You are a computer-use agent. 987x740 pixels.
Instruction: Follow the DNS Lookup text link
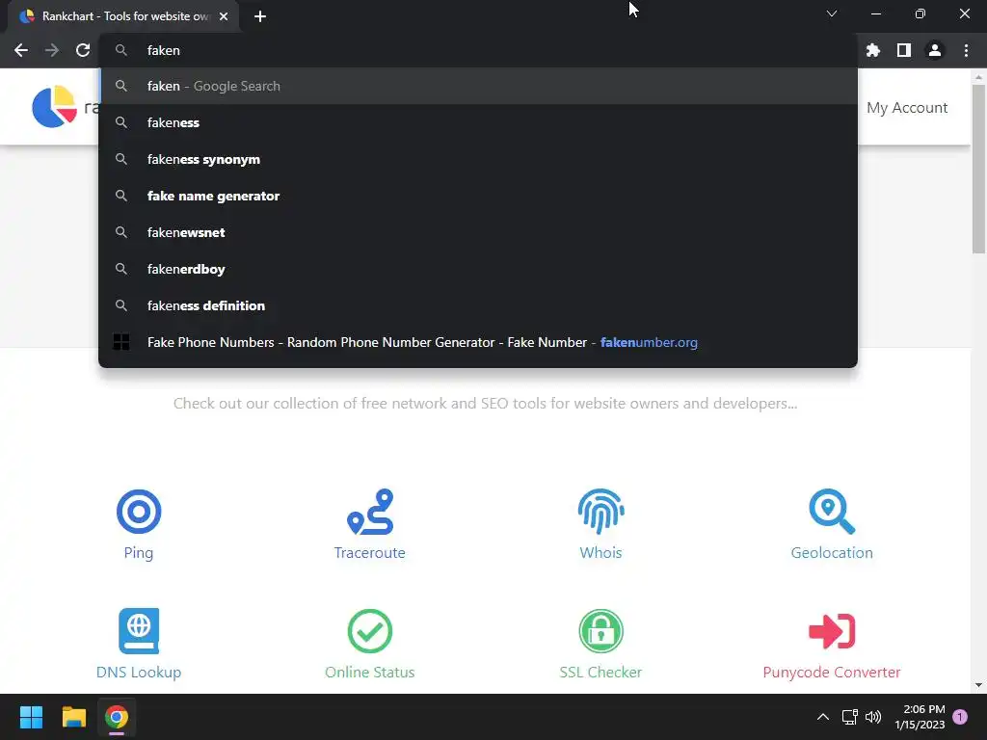[139, 672]
